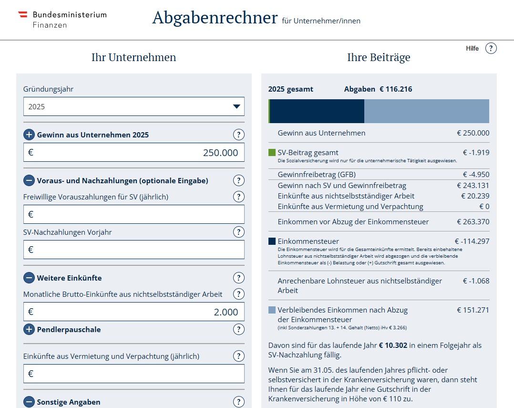The height and width of the screenshot is (408, 514).
Task: Open help for Gewinn aus Unternehmen 2025
Action: click(238, 135)
